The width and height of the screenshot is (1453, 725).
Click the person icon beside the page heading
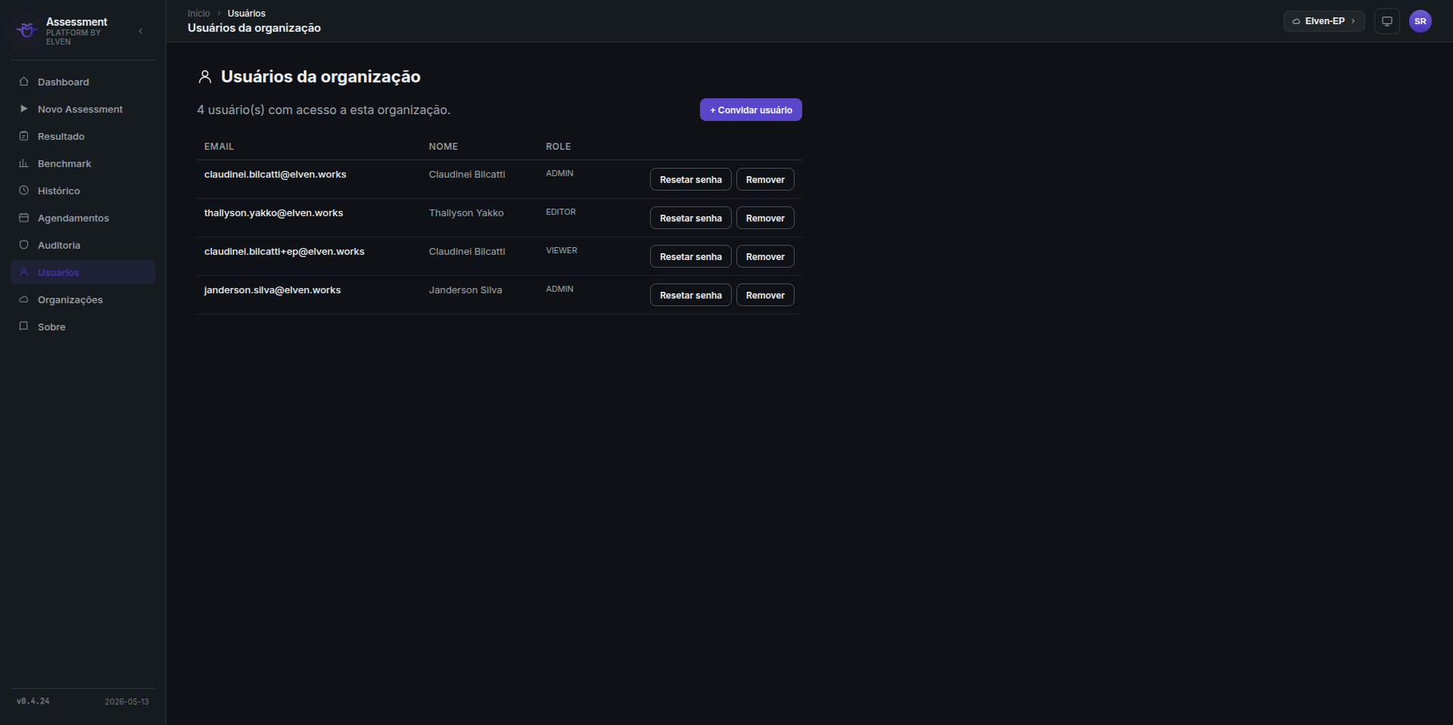tap(205, 76)
